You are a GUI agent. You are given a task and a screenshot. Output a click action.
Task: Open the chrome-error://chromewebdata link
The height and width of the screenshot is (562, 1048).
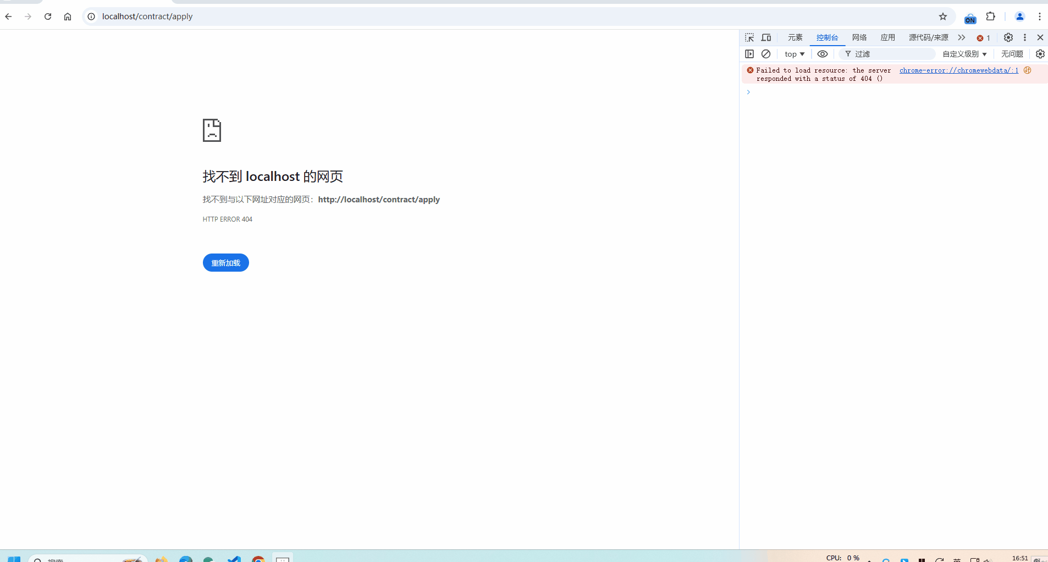point(958,70)
